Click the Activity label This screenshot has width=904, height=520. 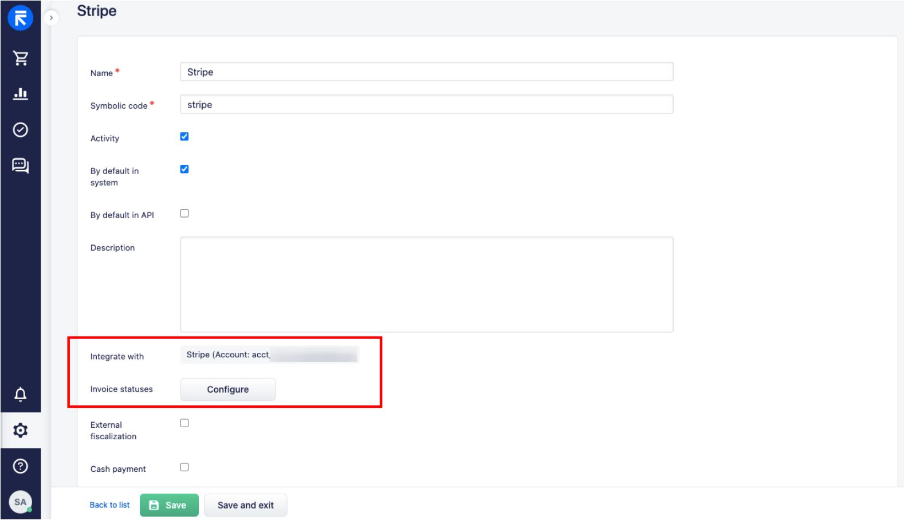click(105, 138)
